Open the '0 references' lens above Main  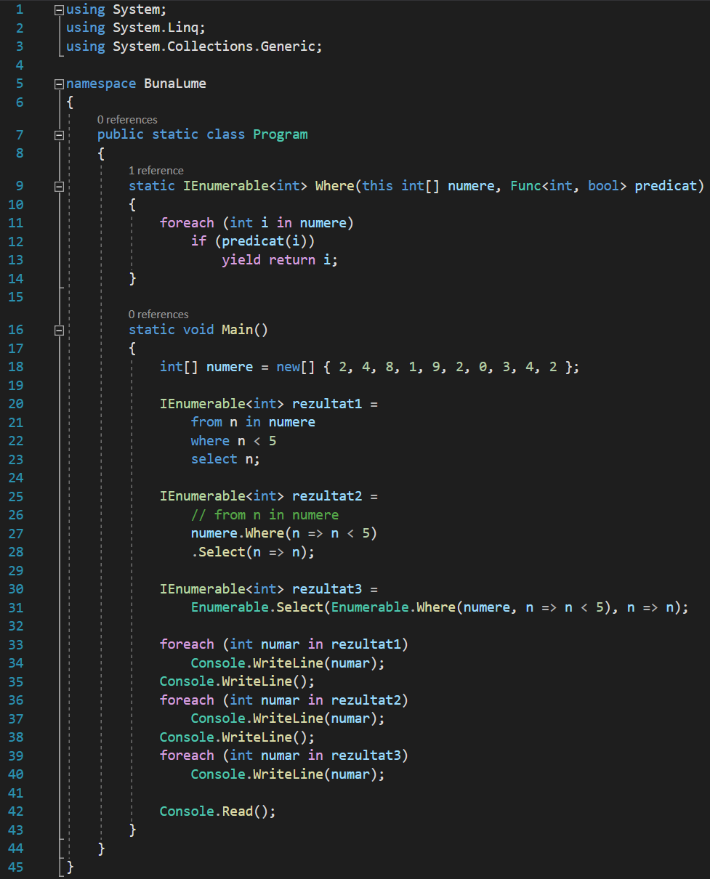tap(158, 314)
